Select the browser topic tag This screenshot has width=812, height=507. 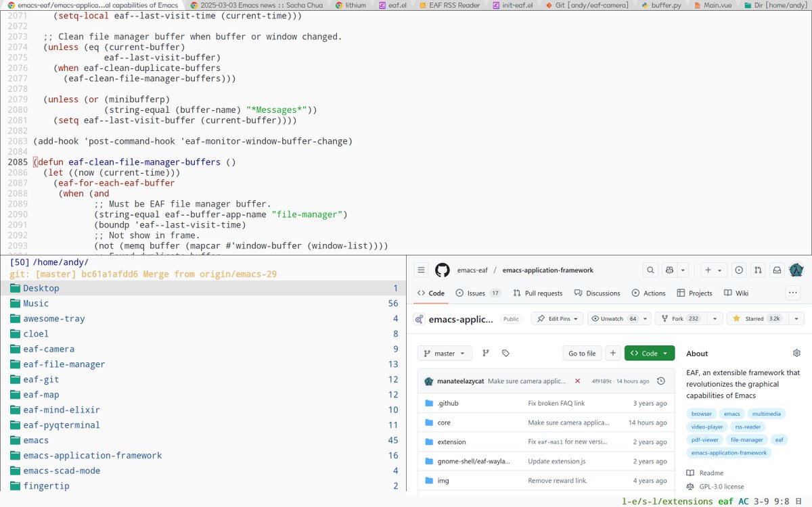tap(702, 414)
